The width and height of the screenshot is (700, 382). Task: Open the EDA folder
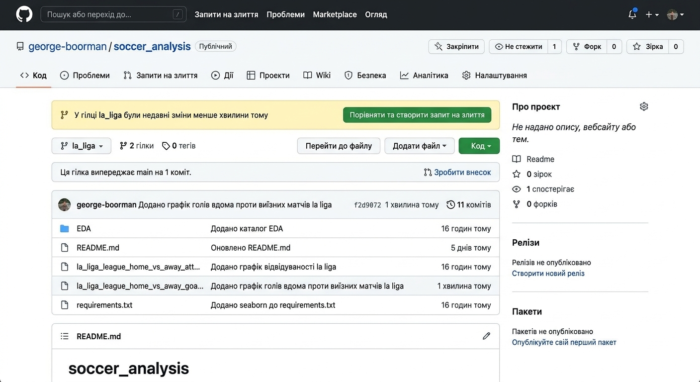tap(84, 229)
